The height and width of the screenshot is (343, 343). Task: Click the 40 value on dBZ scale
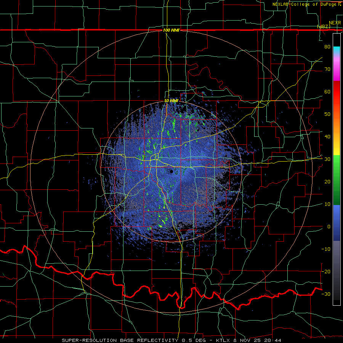327,137
